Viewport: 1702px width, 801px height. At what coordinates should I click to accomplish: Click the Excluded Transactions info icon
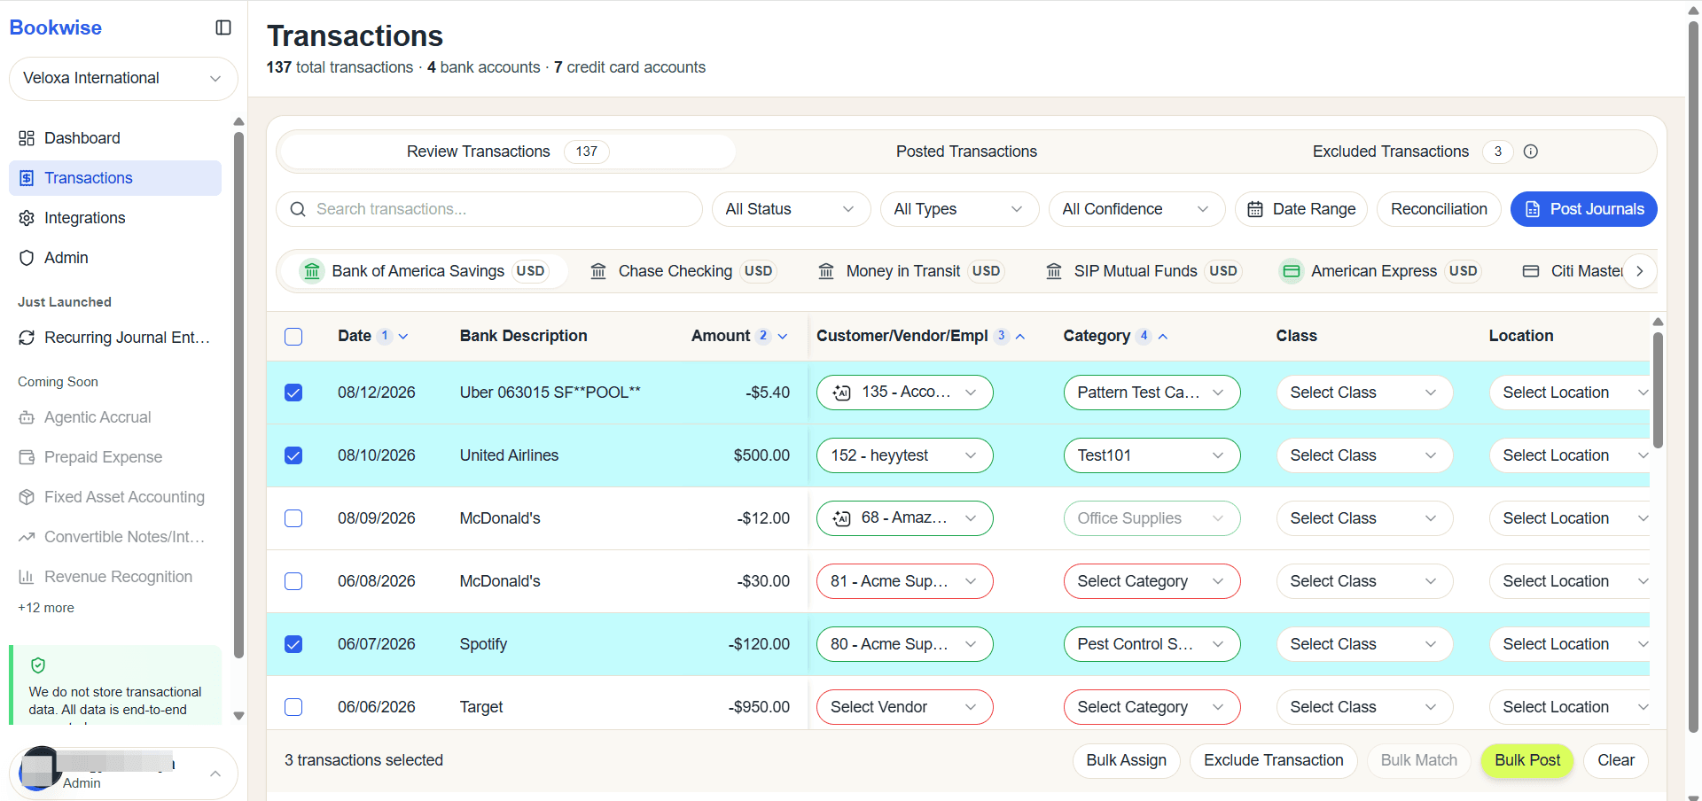pyautogui.click(x=1531, y=152)
